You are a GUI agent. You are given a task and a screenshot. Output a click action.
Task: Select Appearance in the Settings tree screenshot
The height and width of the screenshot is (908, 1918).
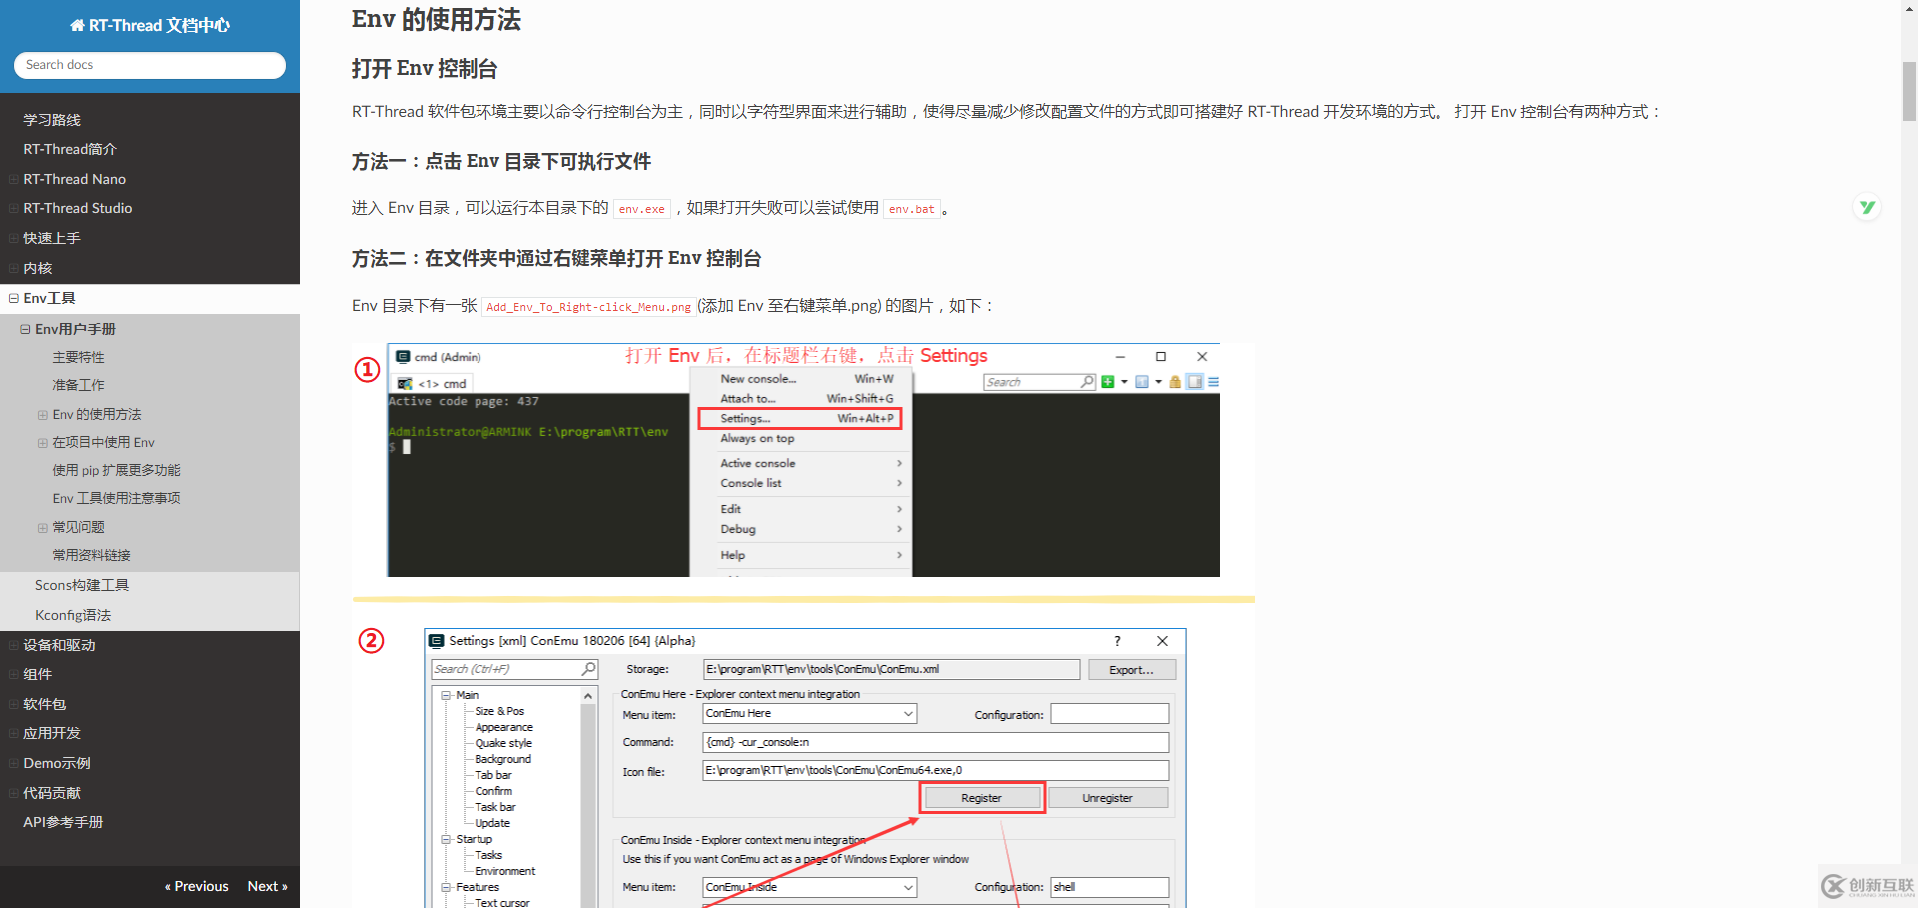point(503,727)
